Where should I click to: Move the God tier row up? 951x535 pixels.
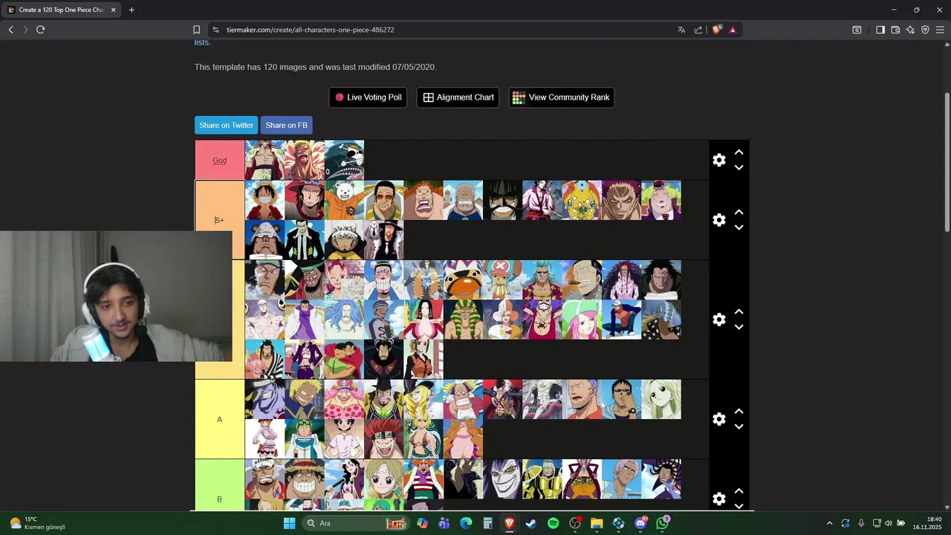coord(739,152)
